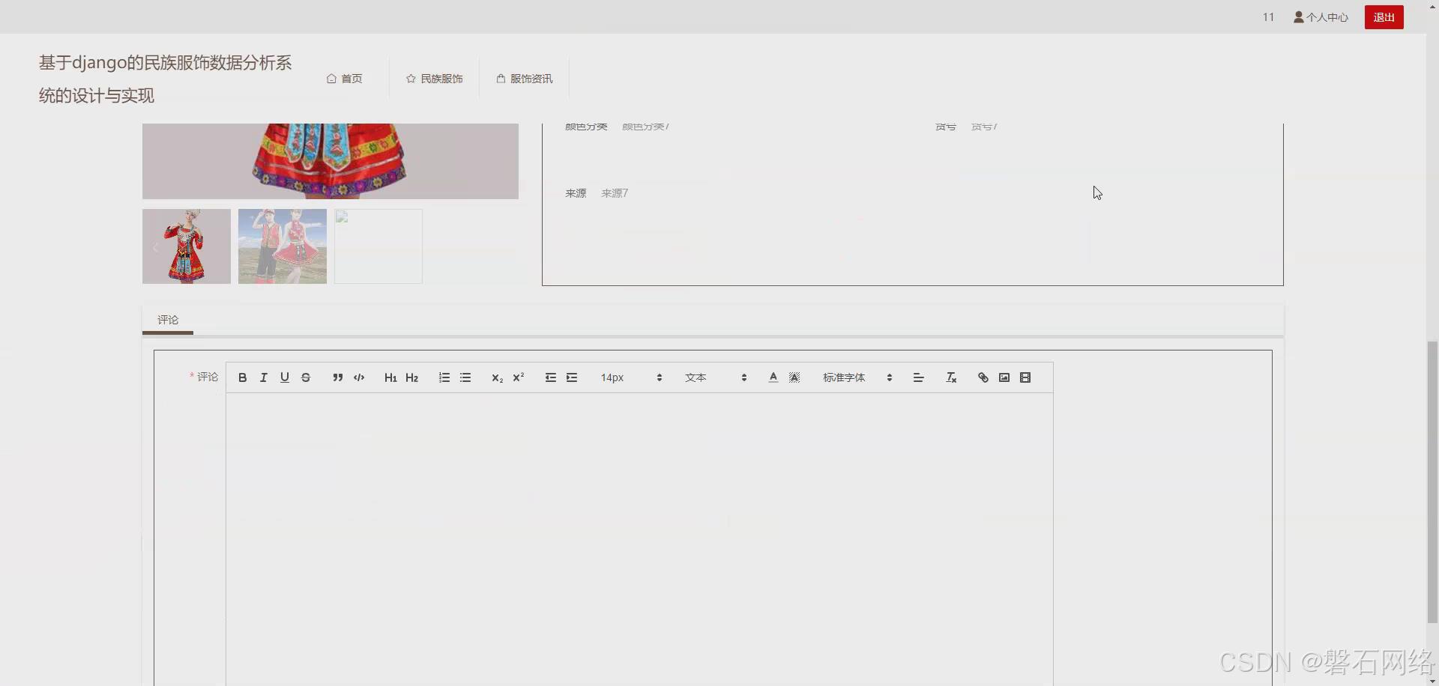Open the text color picker
The image size is (1439, 686).
point(773,377)
